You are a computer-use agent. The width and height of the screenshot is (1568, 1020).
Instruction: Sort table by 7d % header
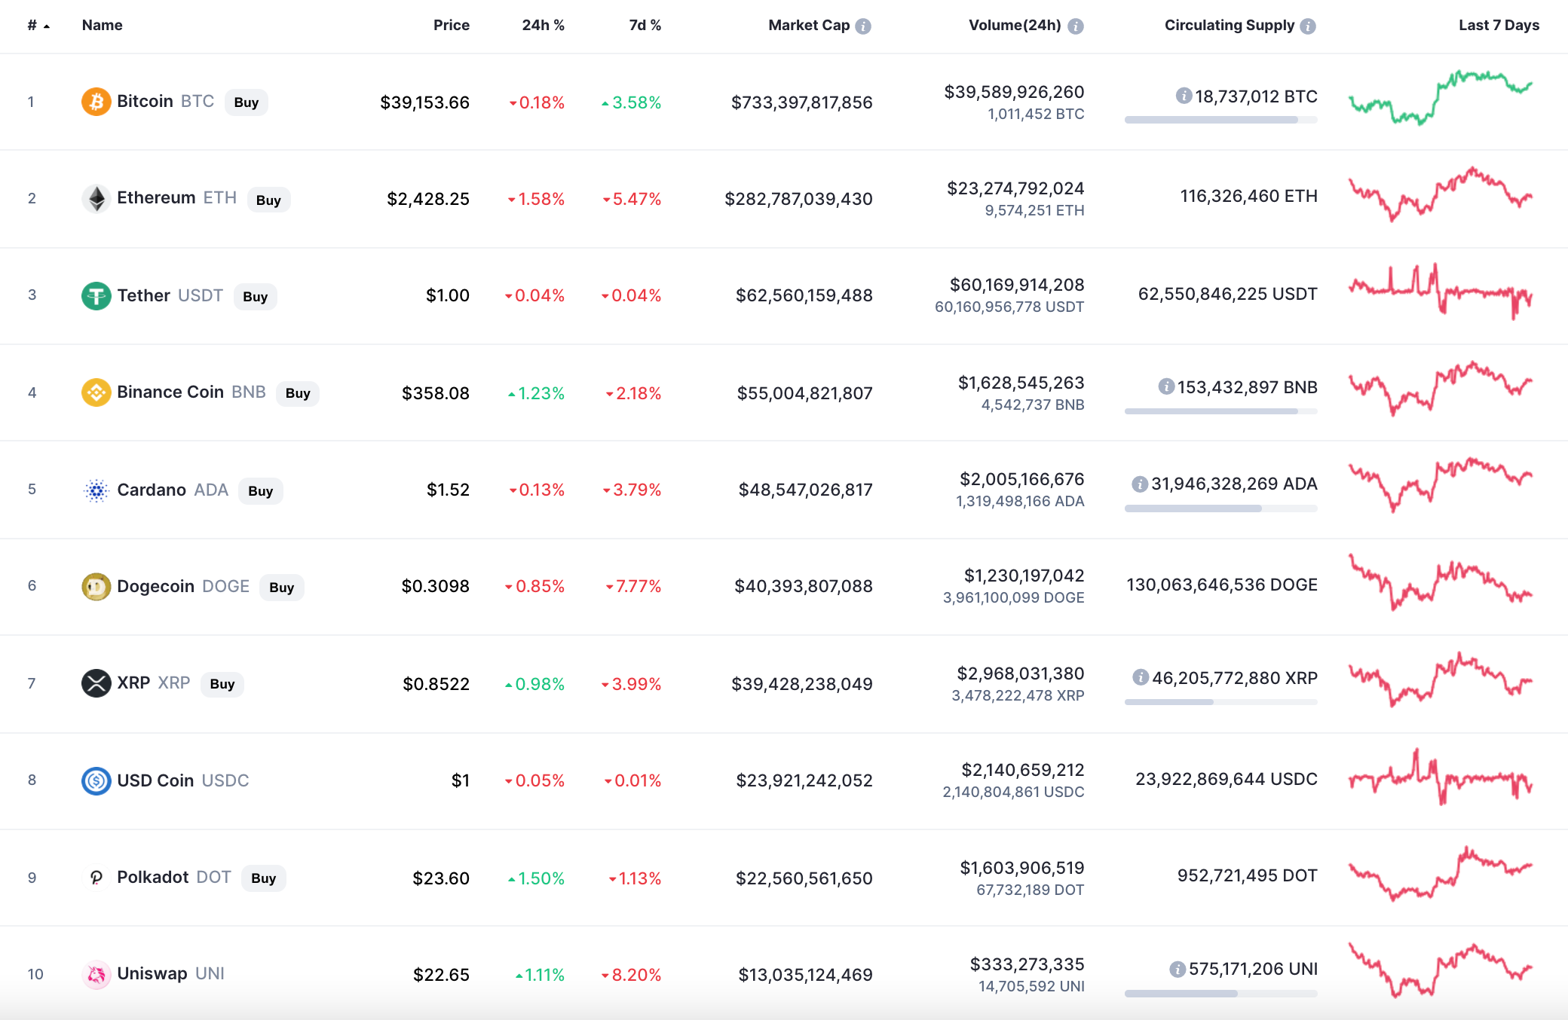coord(645,25)
